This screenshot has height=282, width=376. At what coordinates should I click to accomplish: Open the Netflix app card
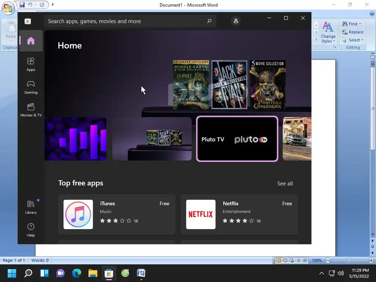[x=239, y=214]
